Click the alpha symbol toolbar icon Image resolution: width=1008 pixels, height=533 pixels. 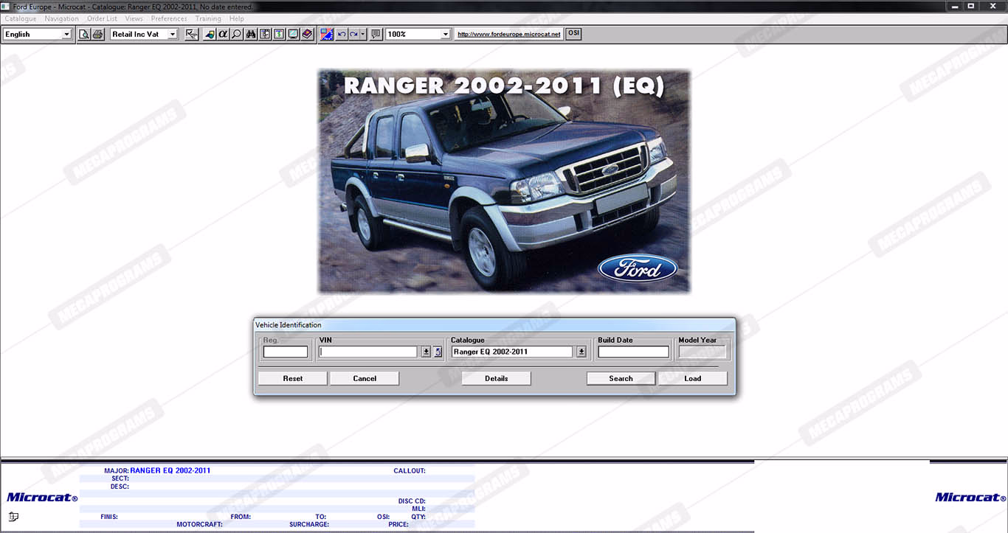(x=223, y=34)
